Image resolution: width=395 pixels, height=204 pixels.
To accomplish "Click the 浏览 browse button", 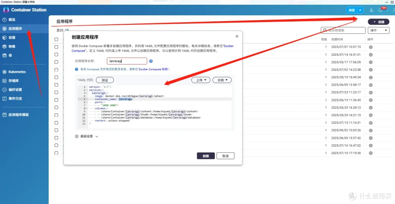I will [x=352, y=10].
